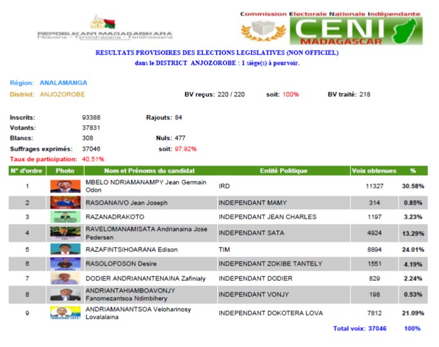Click the Rajouts value 84

178,117
